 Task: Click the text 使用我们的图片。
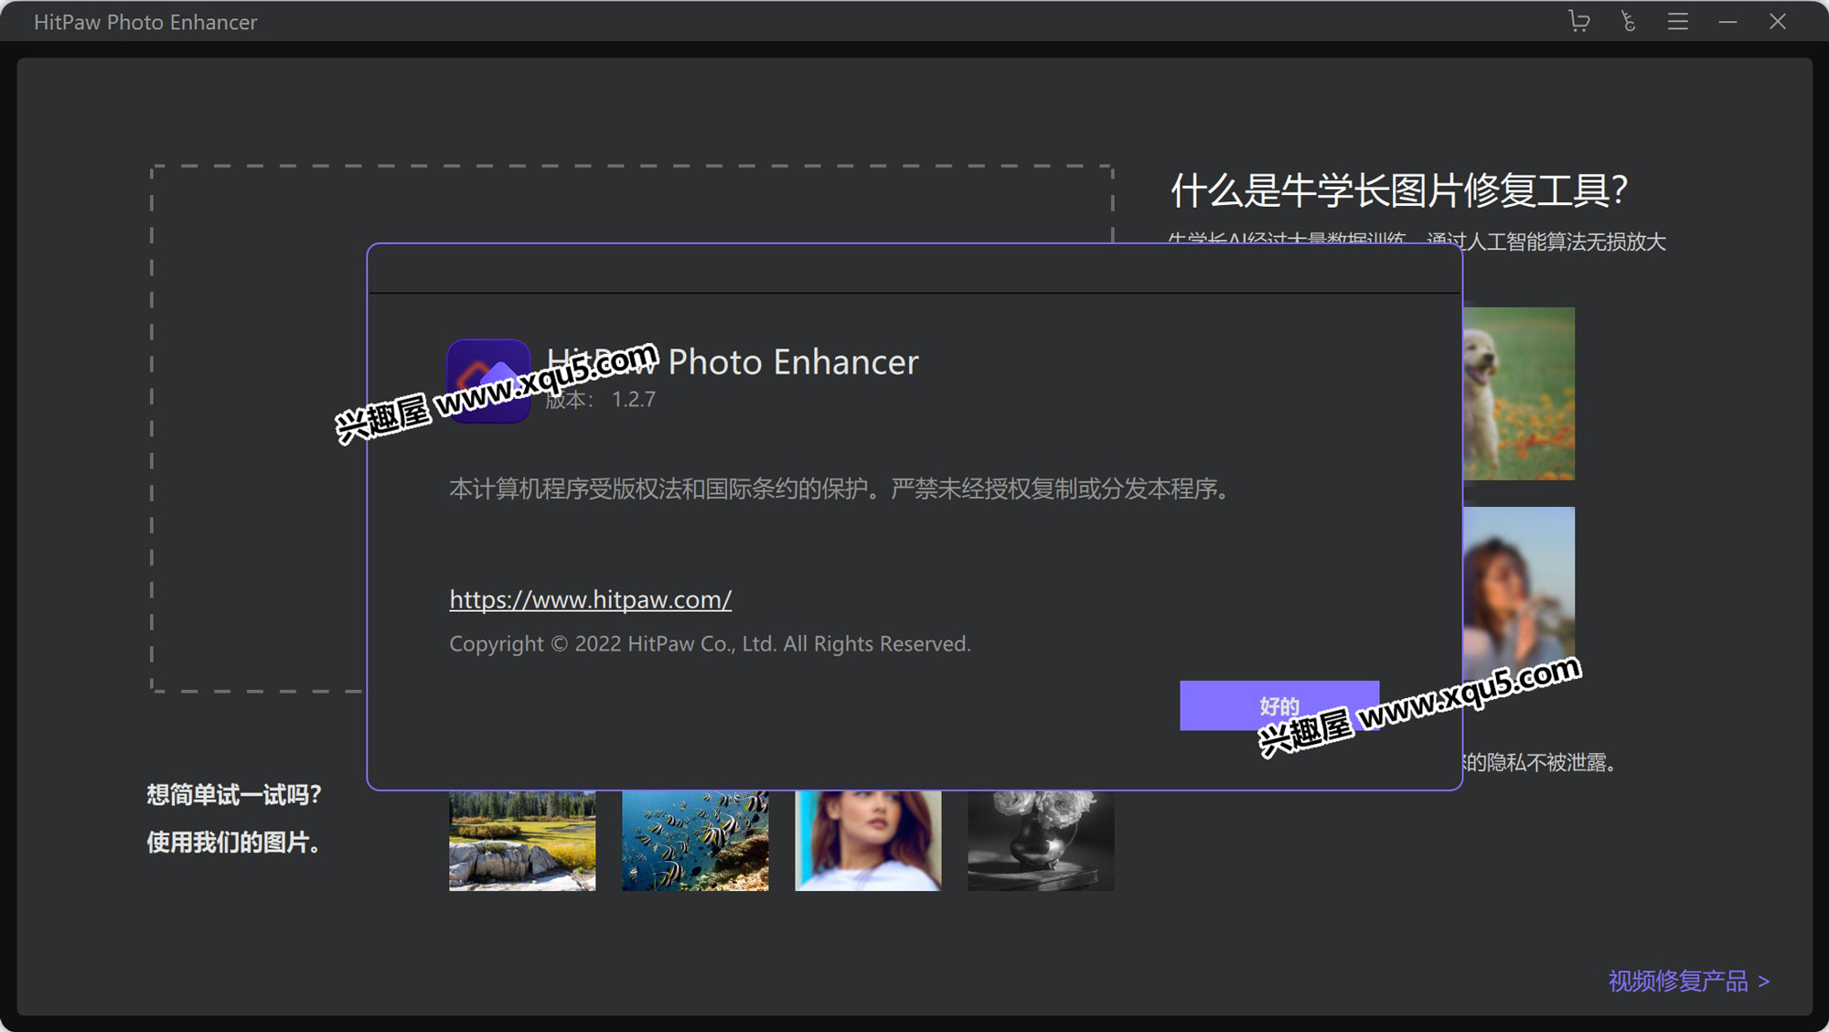point(234,842)
